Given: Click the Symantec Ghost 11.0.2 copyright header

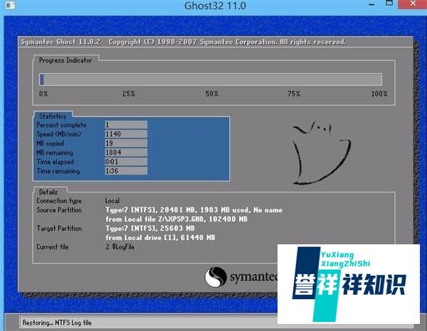Looking at the screenshot, I should (x=184, y=42).
